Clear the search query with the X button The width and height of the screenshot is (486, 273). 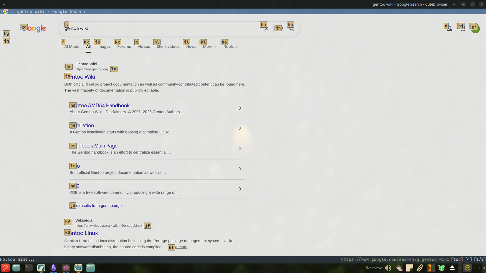[266, 29]
